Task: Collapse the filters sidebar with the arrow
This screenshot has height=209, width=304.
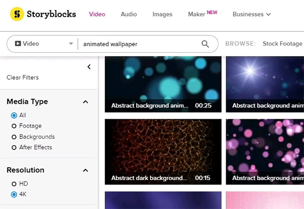Action: click(89, 67)
